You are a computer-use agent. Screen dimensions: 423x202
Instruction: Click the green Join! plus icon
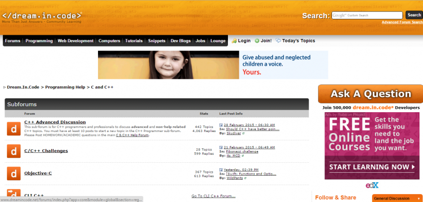[257, 41]
